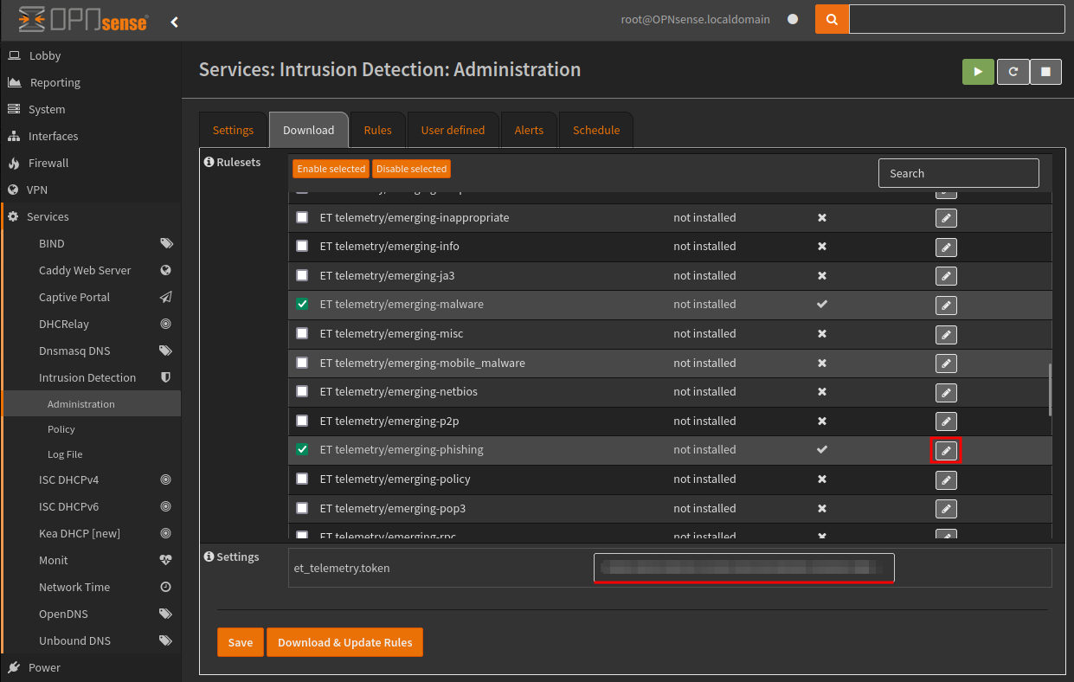Open the Rules tab
1074x682 pixels.
tap(377, 130)
